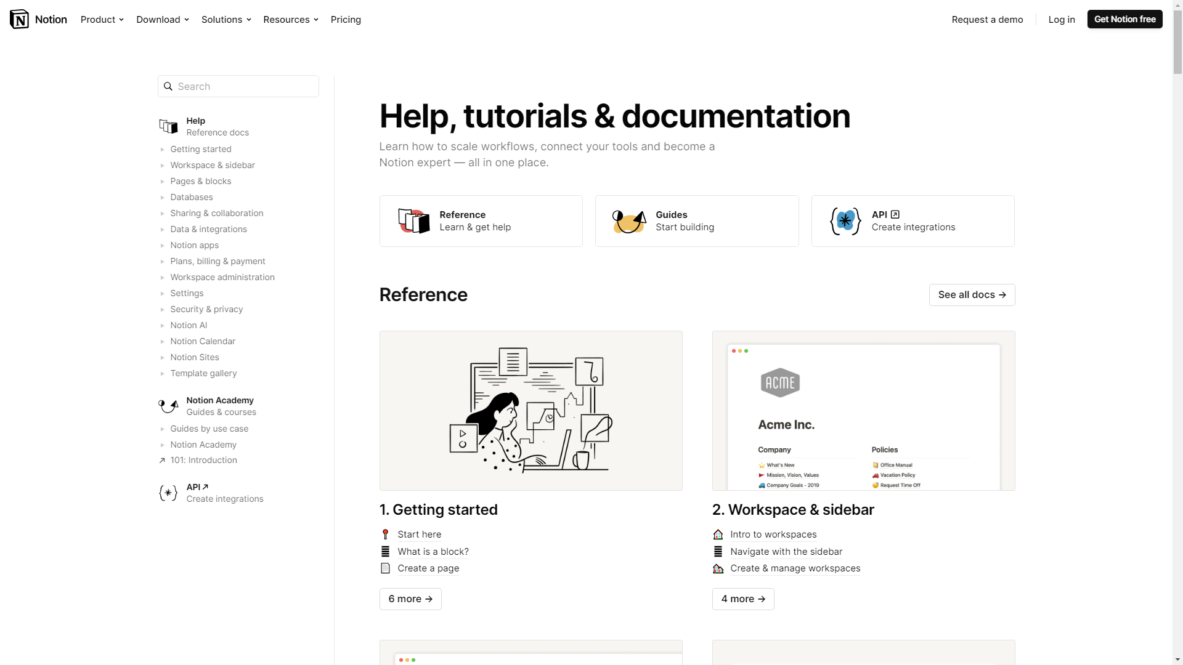Click the Get Notion free button

[1124, 19]
